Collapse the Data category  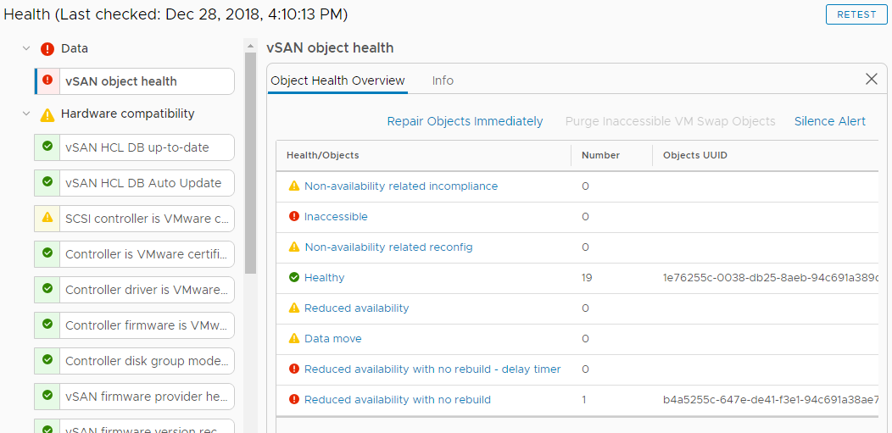[x=26, y=48]
